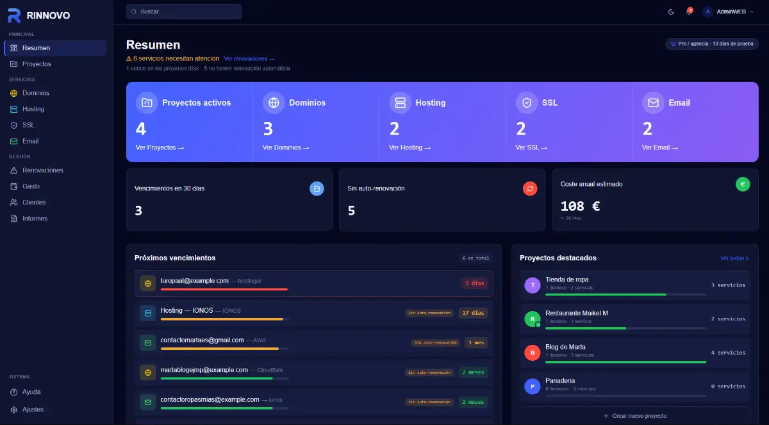Click the 5 días badge
This screenshot has height=425, width=769.
pos(475,283)
